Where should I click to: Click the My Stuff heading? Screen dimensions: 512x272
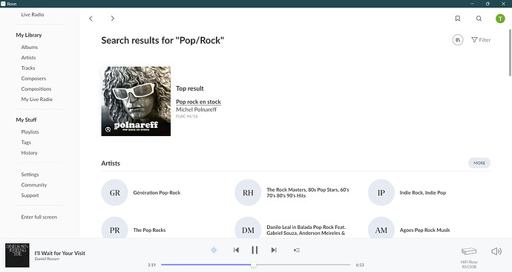pyautogui.click(x=26, y=120)
